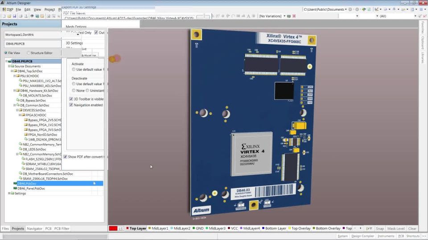The image size is (428, 240).
Task: Click the Mask Level button
Action: (x=396, y=228)
